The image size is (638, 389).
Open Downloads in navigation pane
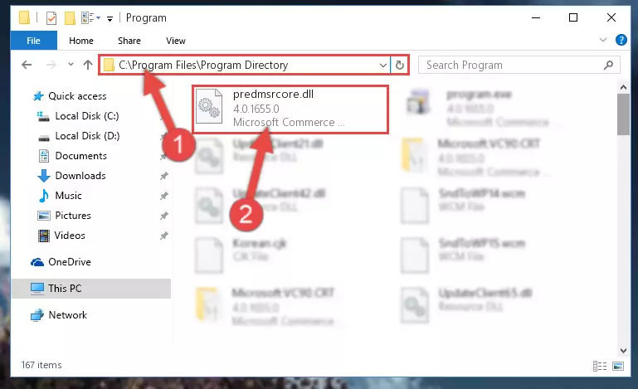click(x=80, y=176)
